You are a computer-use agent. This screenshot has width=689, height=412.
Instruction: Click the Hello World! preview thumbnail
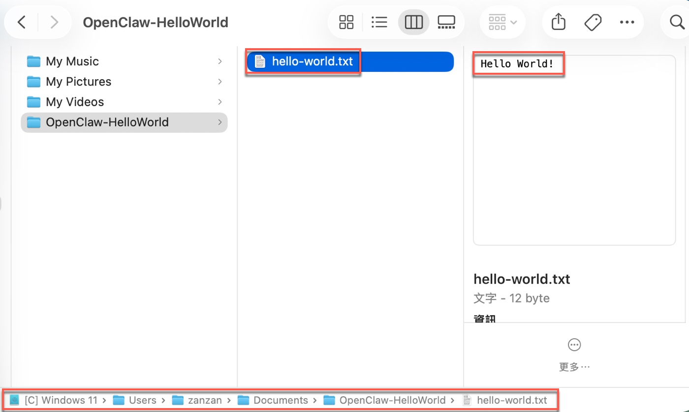(574, 150)
